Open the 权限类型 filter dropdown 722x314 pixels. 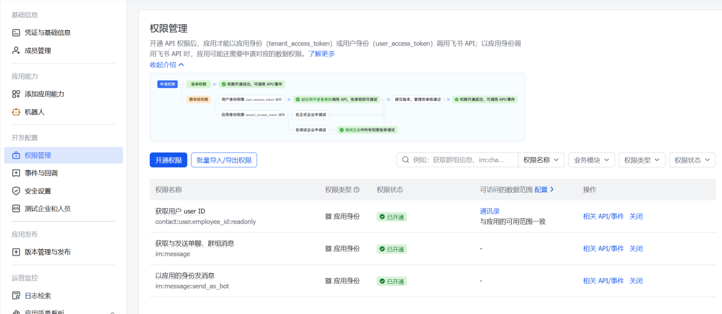642,160
